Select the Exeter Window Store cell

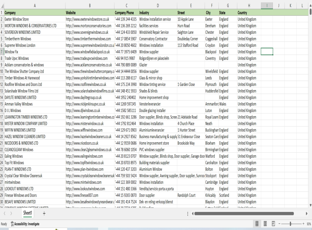coord(35,19)
